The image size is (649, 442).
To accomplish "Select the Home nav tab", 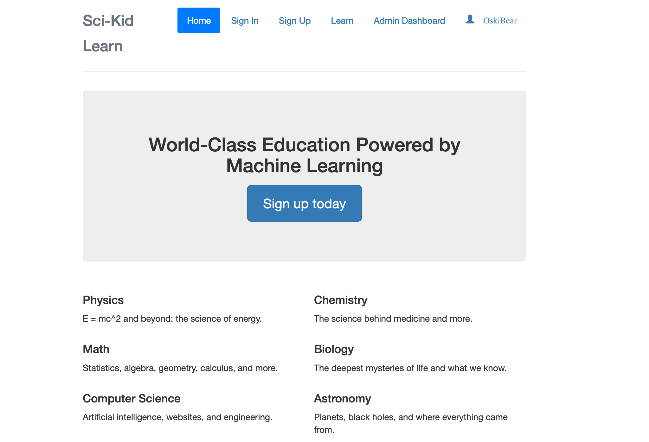I will 199,20.
